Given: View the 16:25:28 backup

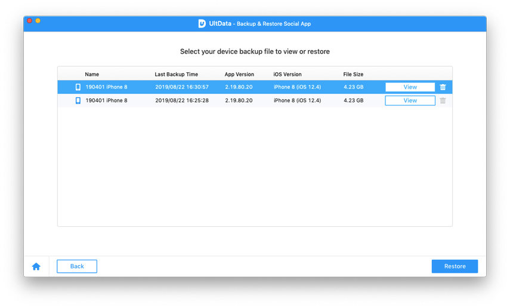Looking at the screenshot, I should [410, 101].
